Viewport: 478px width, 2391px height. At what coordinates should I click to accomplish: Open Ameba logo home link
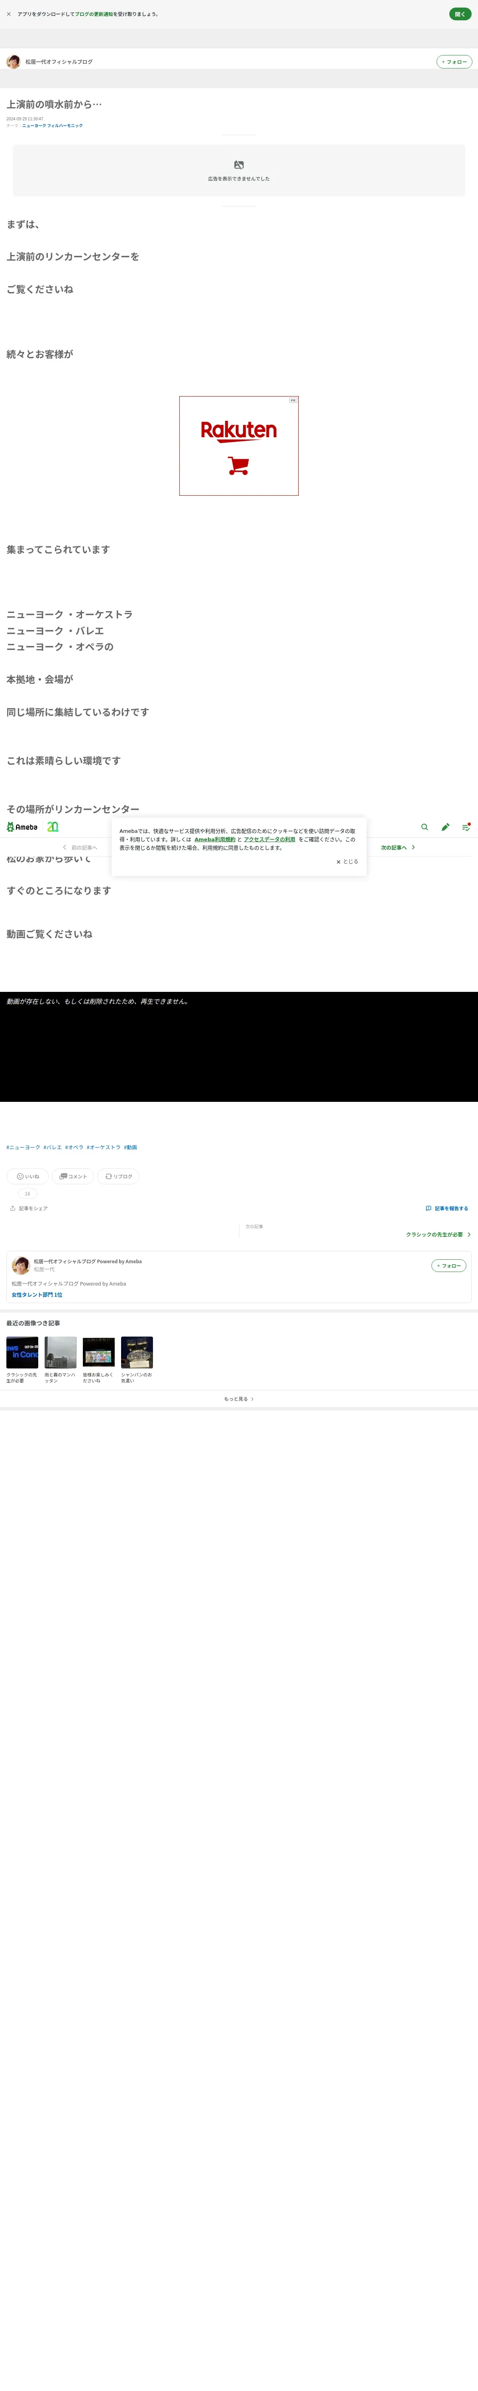click(22, 827)
